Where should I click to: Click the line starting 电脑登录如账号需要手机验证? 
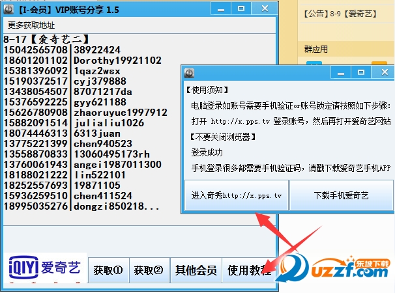click(x=291, y=105)
